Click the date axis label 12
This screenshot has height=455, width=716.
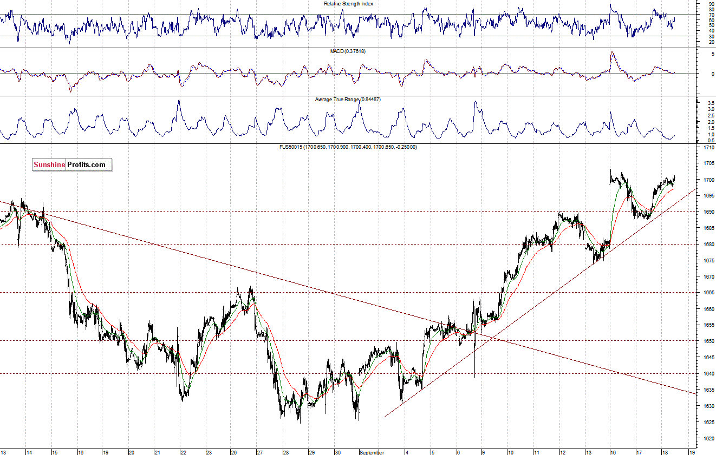click(563, 452)
